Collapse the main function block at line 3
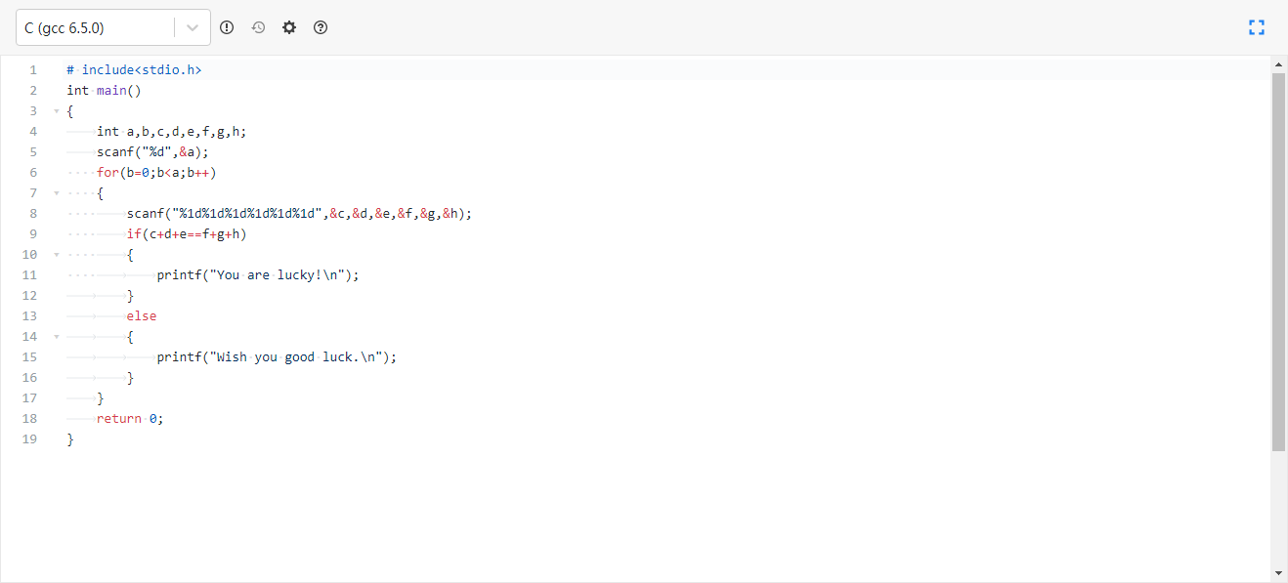The width and height of the screenshot is (1288, 583). [57, 111]
